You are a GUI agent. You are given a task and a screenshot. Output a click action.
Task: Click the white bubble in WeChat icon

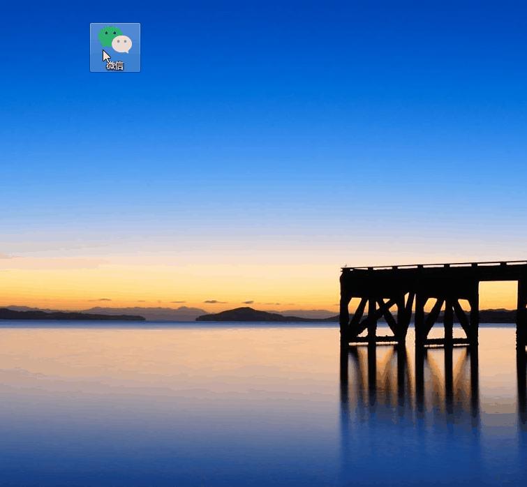tap(123, 45)
